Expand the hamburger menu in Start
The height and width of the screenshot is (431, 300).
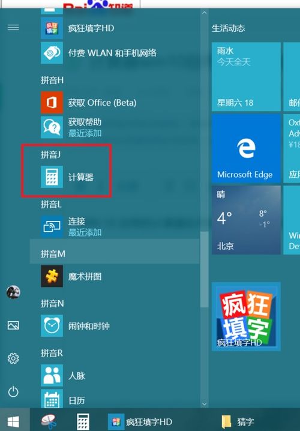13,28
